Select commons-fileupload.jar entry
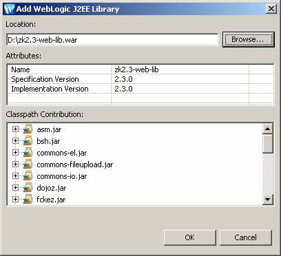 [75, 164]
